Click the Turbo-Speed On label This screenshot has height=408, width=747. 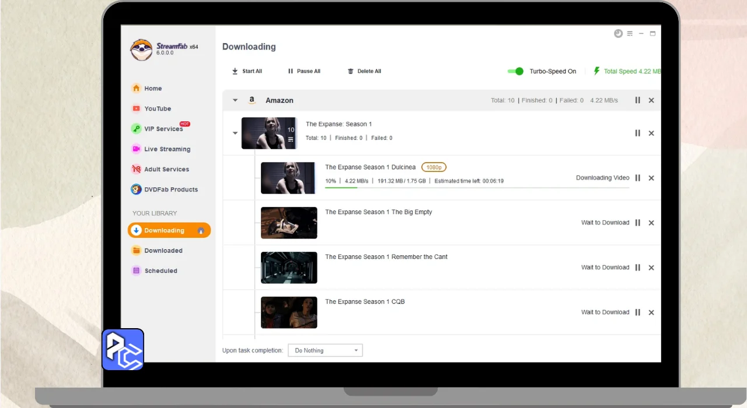[553, 71]
